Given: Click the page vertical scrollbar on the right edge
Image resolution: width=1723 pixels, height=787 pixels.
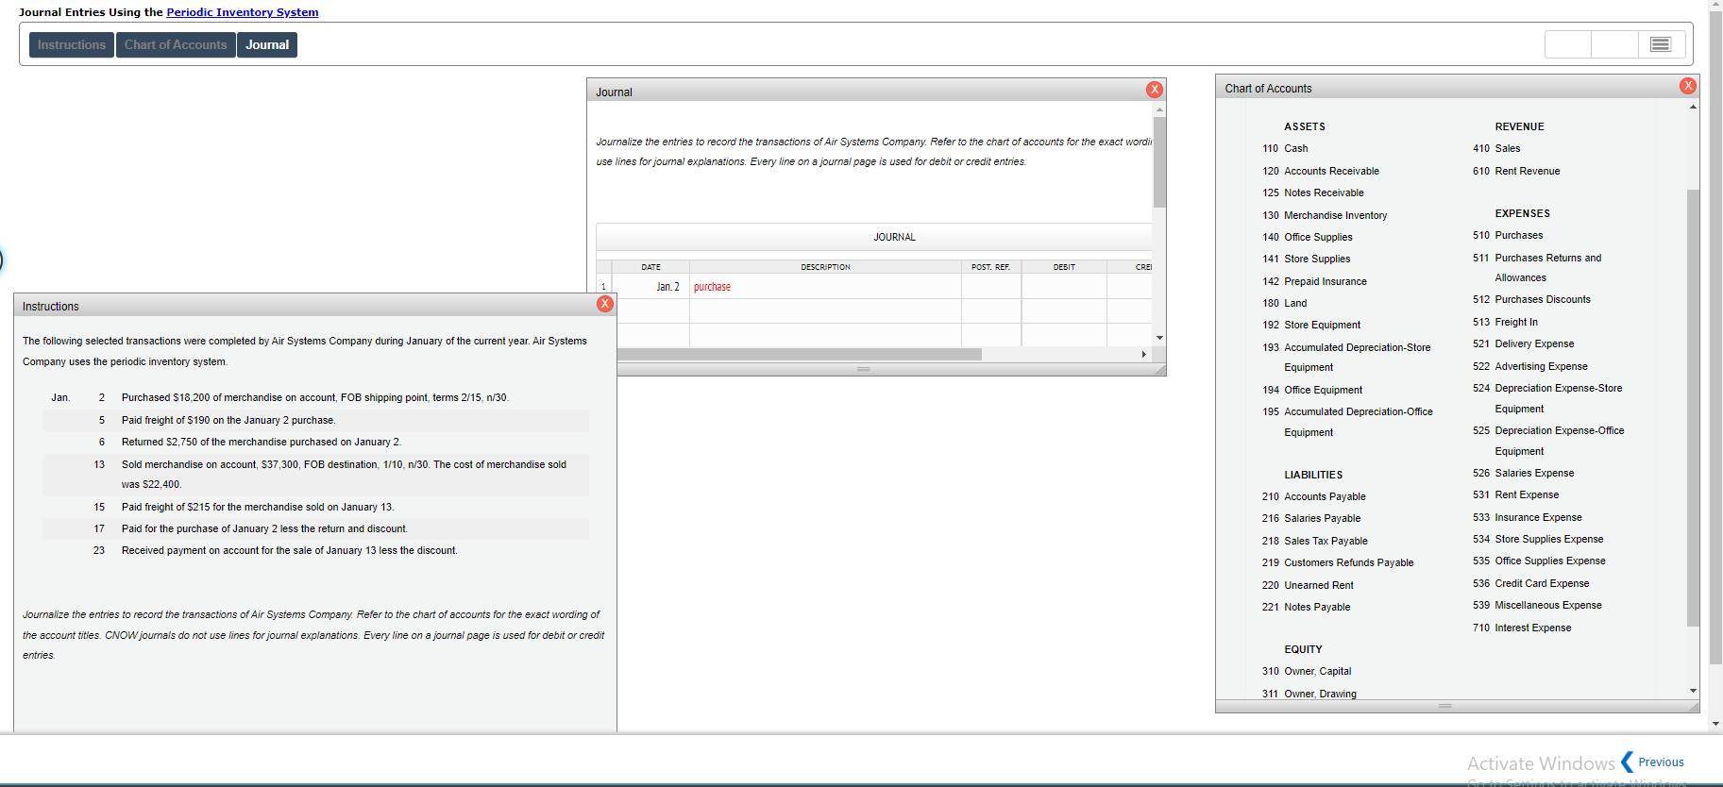Looking at the screenshot, I should (1715, 340).
